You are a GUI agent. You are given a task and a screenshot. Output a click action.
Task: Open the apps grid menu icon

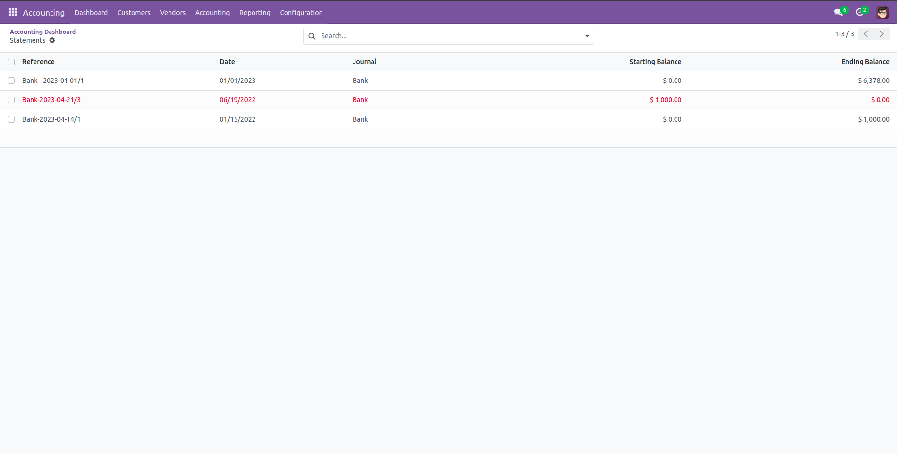pyautogui.click(x=13, y=13)
